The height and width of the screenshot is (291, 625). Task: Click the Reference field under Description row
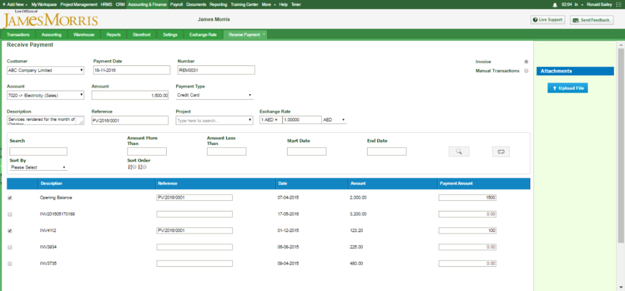[130, 120]
